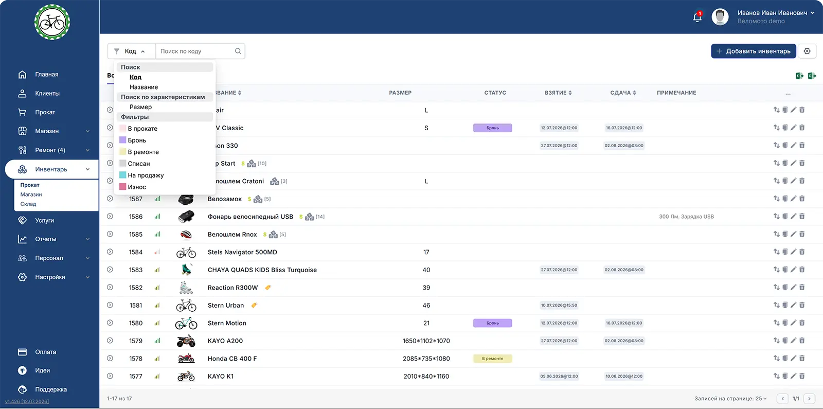Open the records-per-page dropdown showing 25

(761, 399)
